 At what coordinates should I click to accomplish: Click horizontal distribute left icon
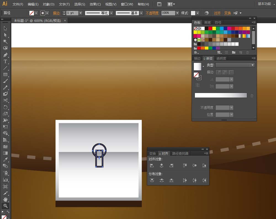tap(185, 180)
